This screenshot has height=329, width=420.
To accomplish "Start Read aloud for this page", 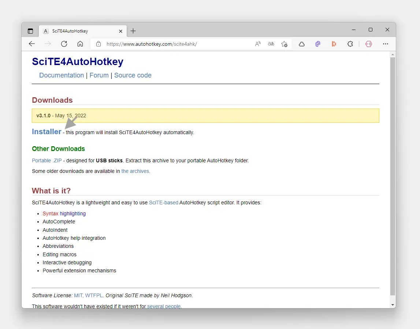I will coord(258,44).
